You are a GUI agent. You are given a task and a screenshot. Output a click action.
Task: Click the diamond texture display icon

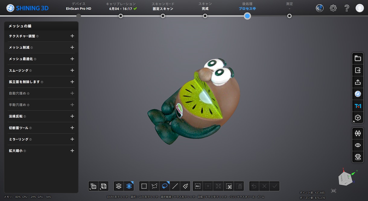point(358,157)
